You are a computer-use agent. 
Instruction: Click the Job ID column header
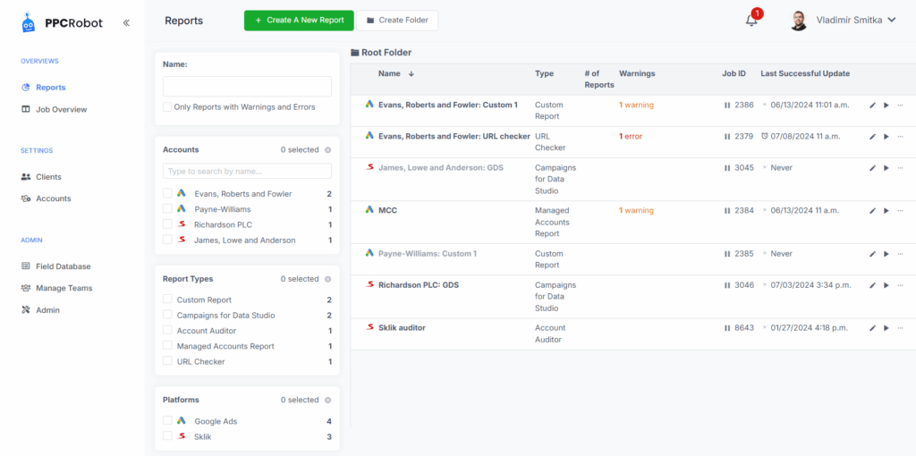pos(734,73)
